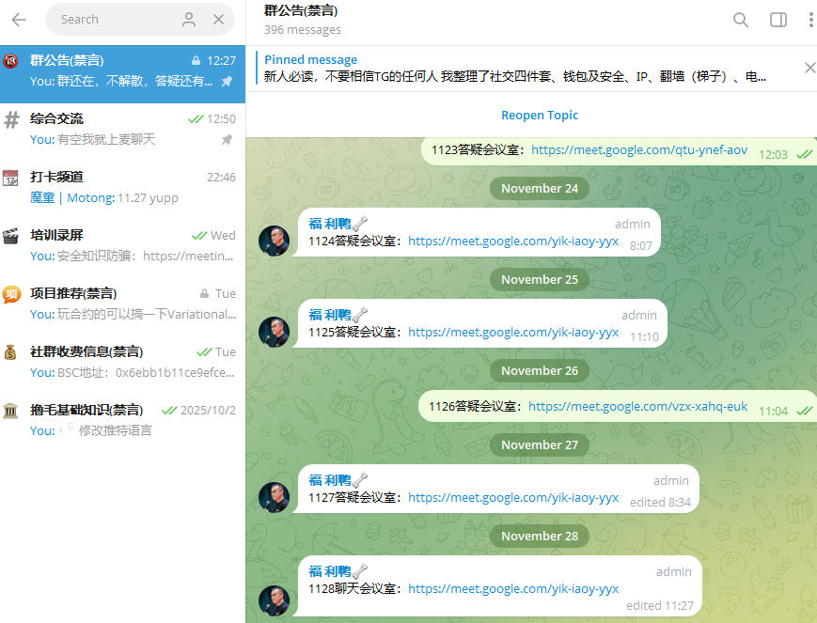817x623 pixels.
Task: Click the November 26 date badge
Action: click(x=540, y=371)
